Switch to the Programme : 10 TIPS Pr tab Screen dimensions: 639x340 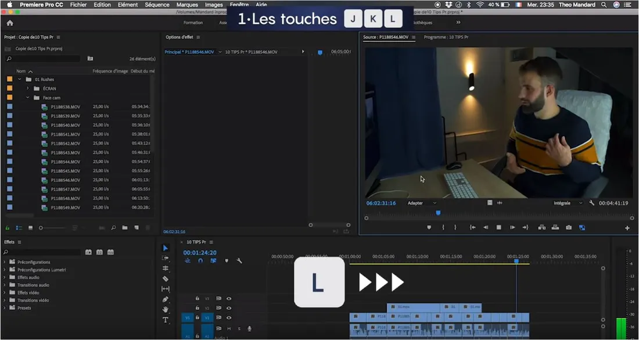pyautogui.click(x=446, y=37)
